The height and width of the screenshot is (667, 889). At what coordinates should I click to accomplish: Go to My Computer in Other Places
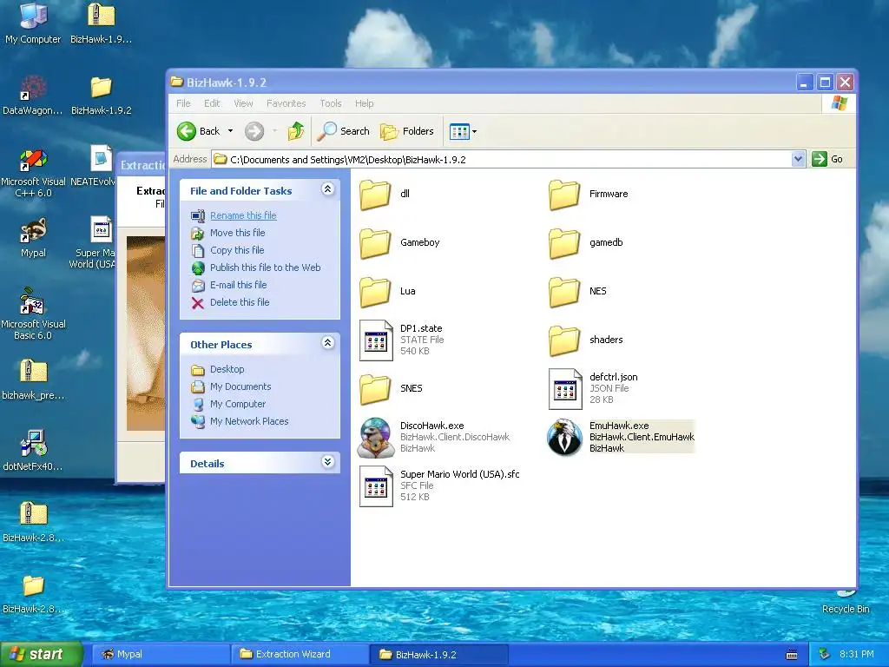pos(238,404)
